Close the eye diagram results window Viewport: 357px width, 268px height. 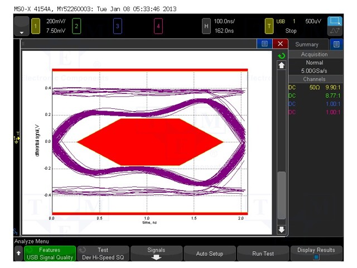[x=280, y=44]
